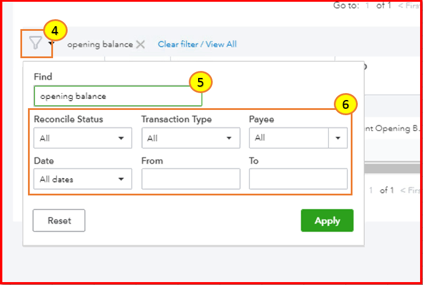
Task: Expand the Payee dropdown arrow
Action: (x=338, y=138)
